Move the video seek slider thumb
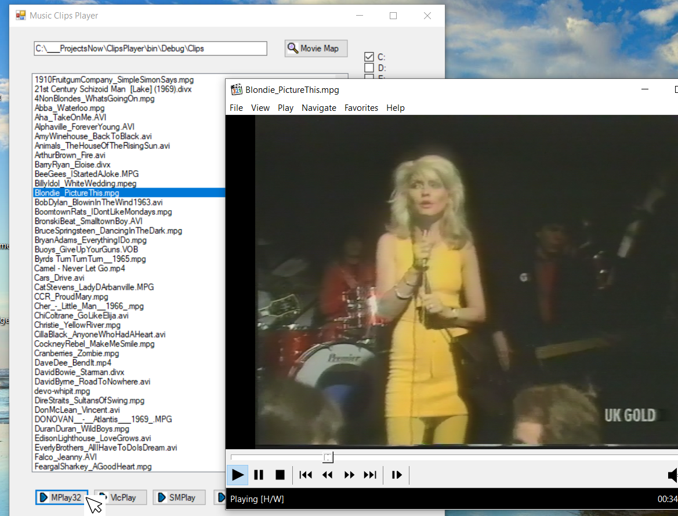678x516 pixels. click(328, 457)
